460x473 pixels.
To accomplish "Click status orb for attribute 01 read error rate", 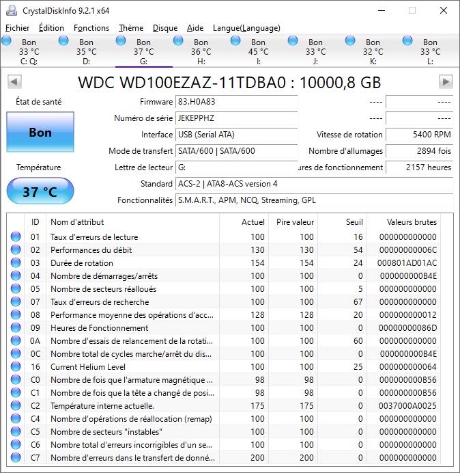I will pyautogui.click(x=16, y=236).
